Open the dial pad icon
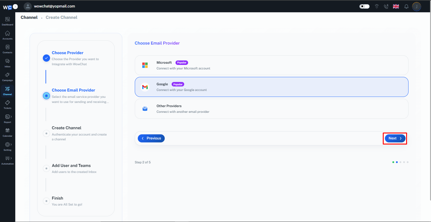Screen dimensions: 431x222 tap(377, 6)
